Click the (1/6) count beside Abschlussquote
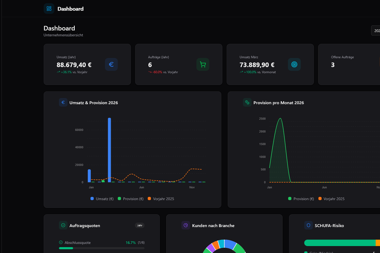This screenshot has width=380, height=253. click(x=141, y=242)
